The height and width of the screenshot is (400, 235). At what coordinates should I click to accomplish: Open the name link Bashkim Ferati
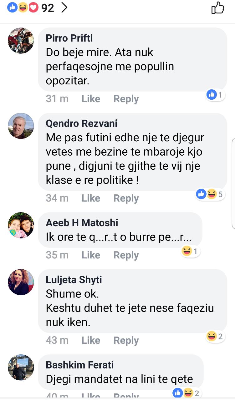pyautogui.click(x=80, y=365)
